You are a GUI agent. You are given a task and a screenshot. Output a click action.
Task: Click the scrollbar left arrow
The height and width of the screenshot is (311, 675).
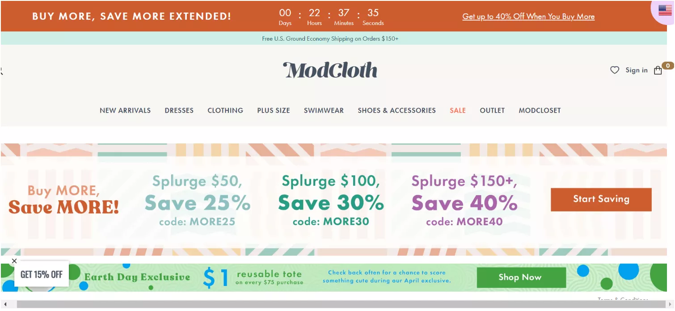click(5, 304)
